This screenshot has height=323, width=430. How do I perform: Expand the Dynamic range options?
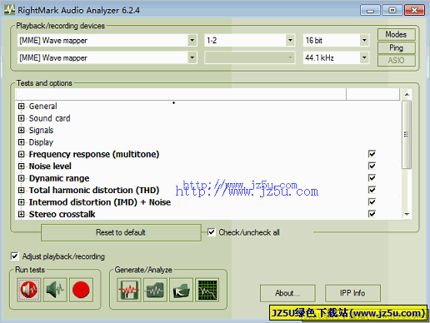pyautogui.click(x=22, y=178)
